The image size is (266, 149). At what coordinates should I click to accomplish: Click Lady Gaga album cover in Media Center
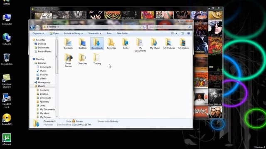click(215, 28)
